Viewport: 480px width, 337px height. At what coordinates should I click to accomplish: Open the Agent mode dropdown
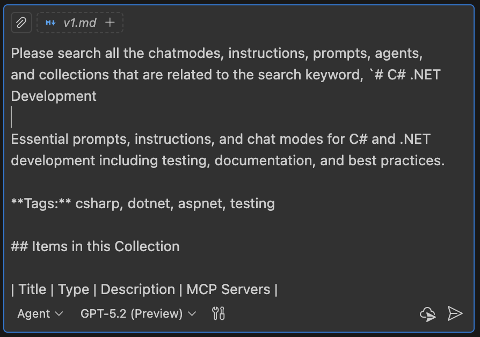40,313
